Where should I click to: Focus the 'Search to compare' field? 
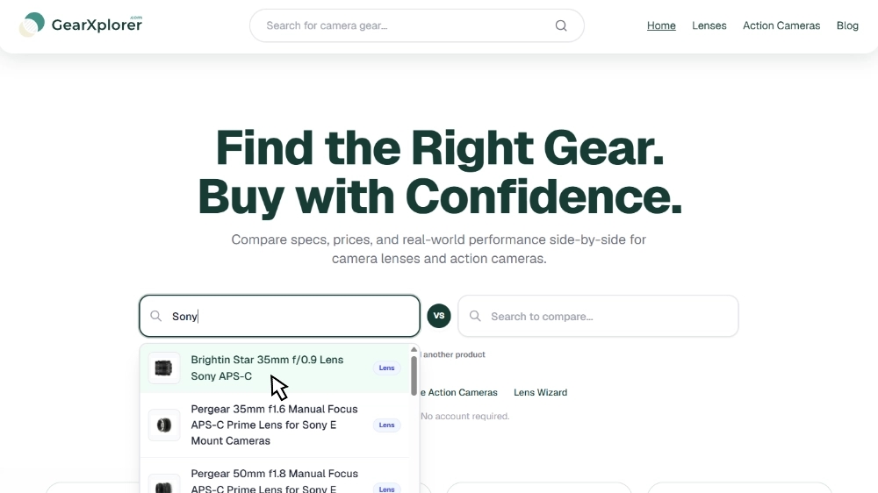coord(598,316)
